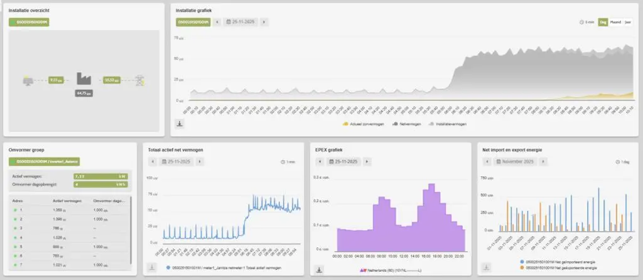
Task: Click the solar panel icon in Installatie overzicht
Action: pos(28,80)
